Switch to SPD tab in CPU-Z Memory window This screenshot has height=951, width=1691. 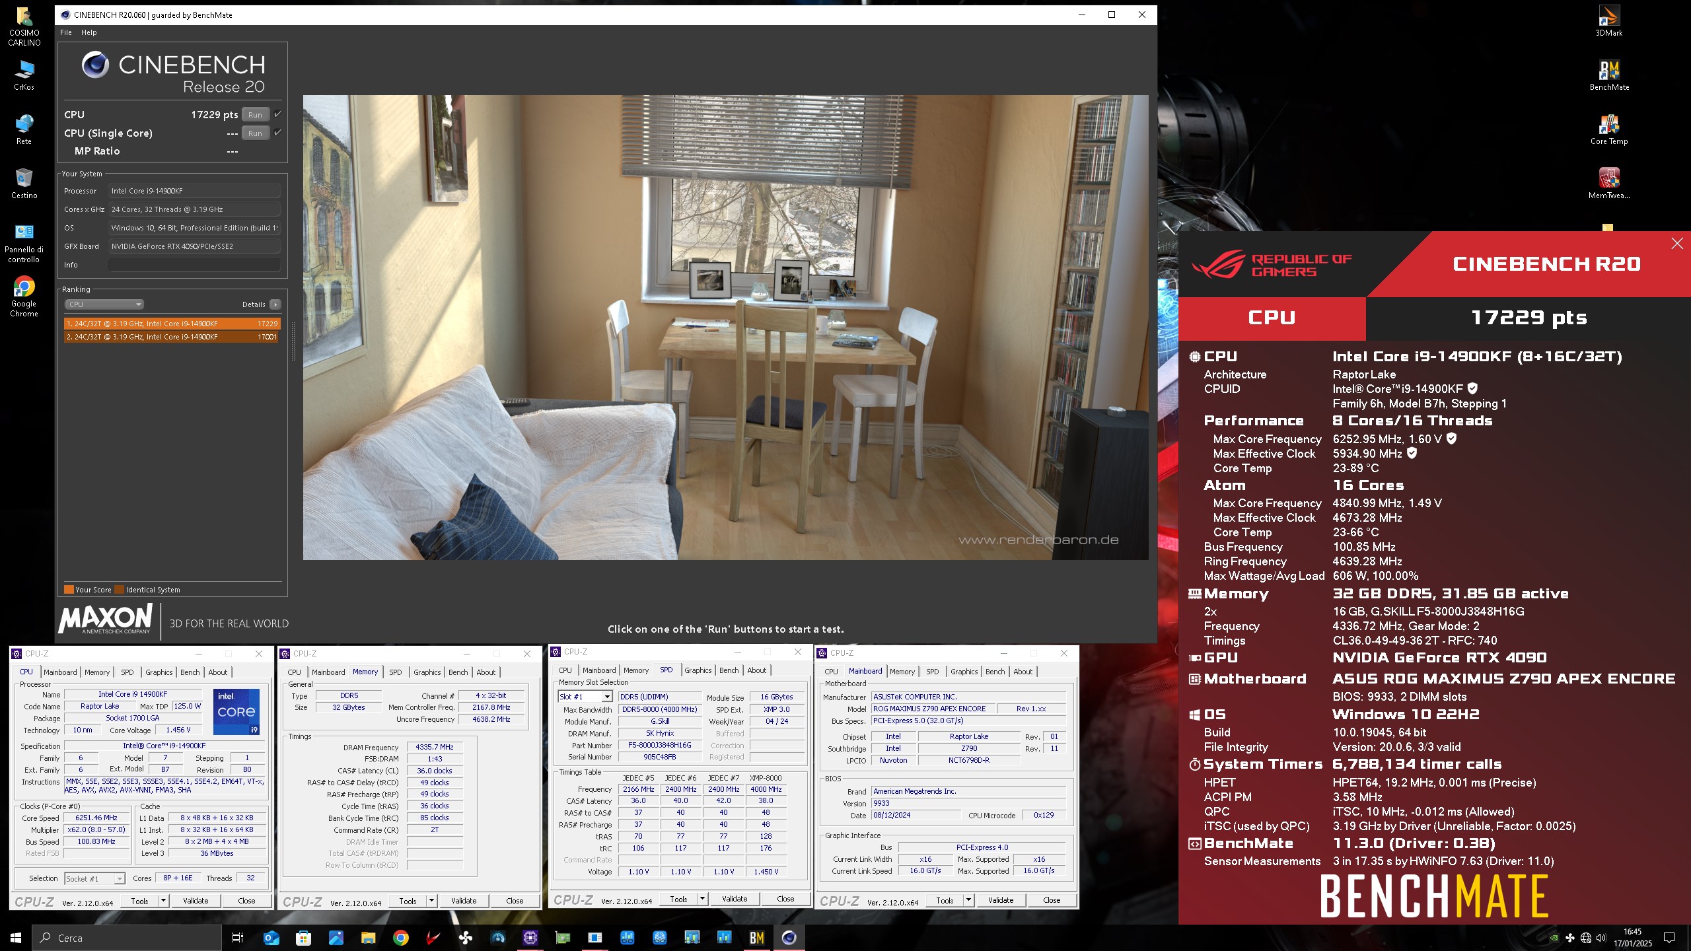point(396,672)
